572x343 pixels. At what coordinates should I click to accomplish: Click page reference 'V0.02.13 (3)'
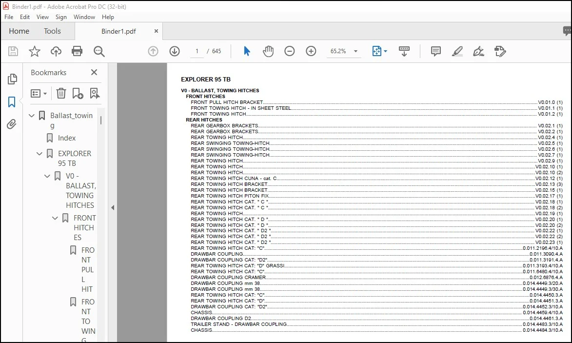click(x=549, y=184)
